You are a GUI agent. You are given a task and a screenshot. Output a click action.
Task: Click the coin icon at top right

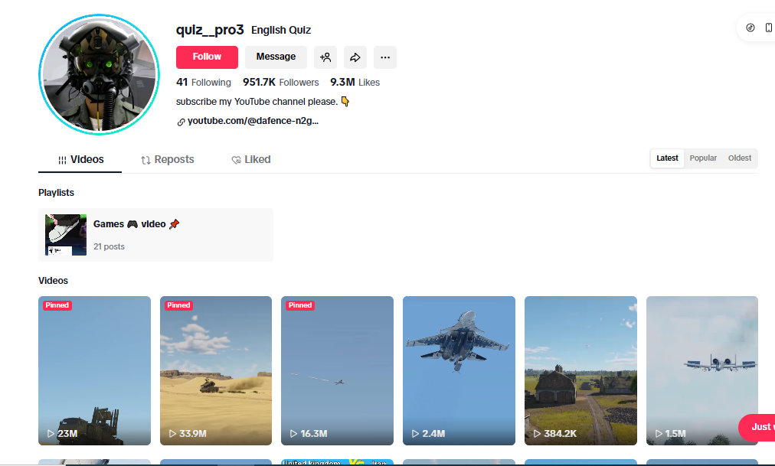point(750,28)
